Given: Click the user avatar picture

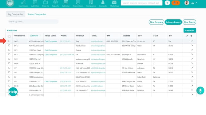Looking at the screenshot, I should coord(187,3).
